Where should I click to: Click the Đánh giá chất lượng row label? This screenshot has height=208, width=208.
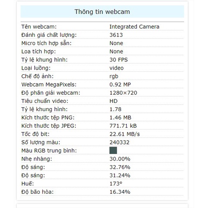coord(49,35)
